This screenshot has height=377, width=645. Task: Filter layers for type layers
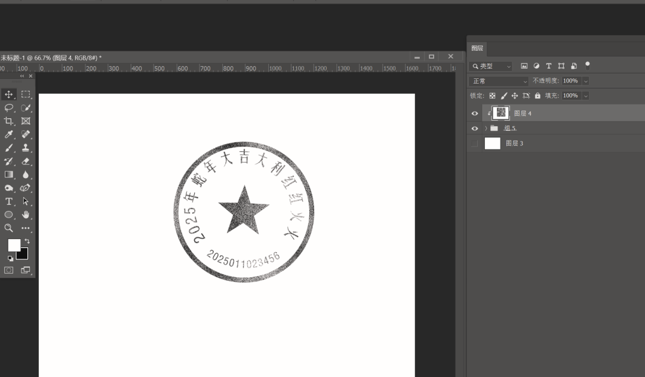pos(549,66)
